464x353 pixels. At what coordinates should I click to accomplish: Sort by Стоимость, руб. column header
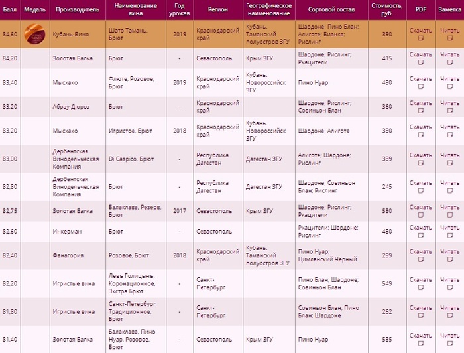(x=386, y=9)
